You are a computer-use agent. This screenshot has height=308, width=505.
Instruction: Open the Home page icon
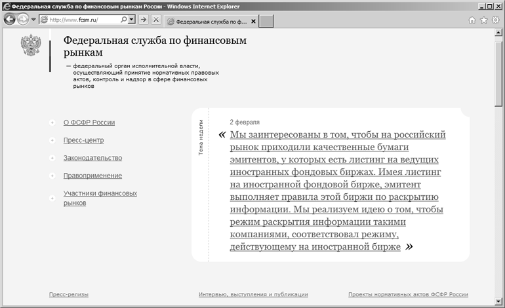coord(472,20)
